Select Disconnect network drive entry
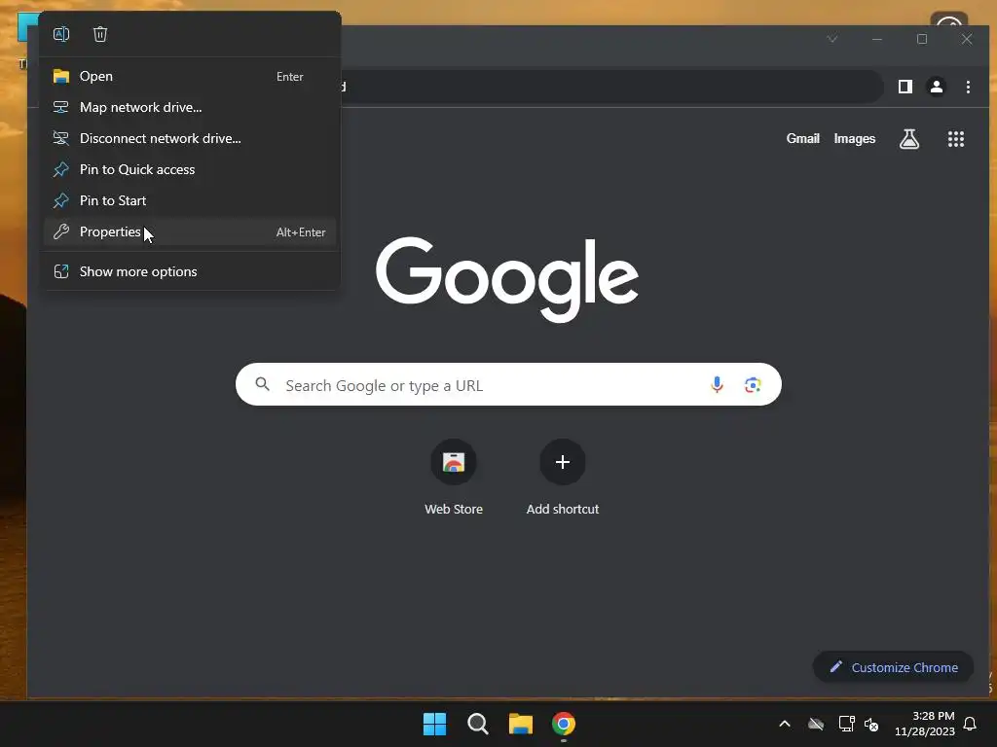 click(190, 138)
